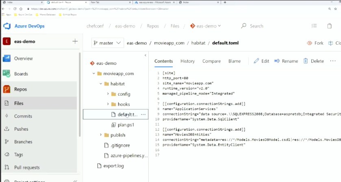Open the master branch dropdown
This screenshot has height=182, width=341.
(108, 43)
